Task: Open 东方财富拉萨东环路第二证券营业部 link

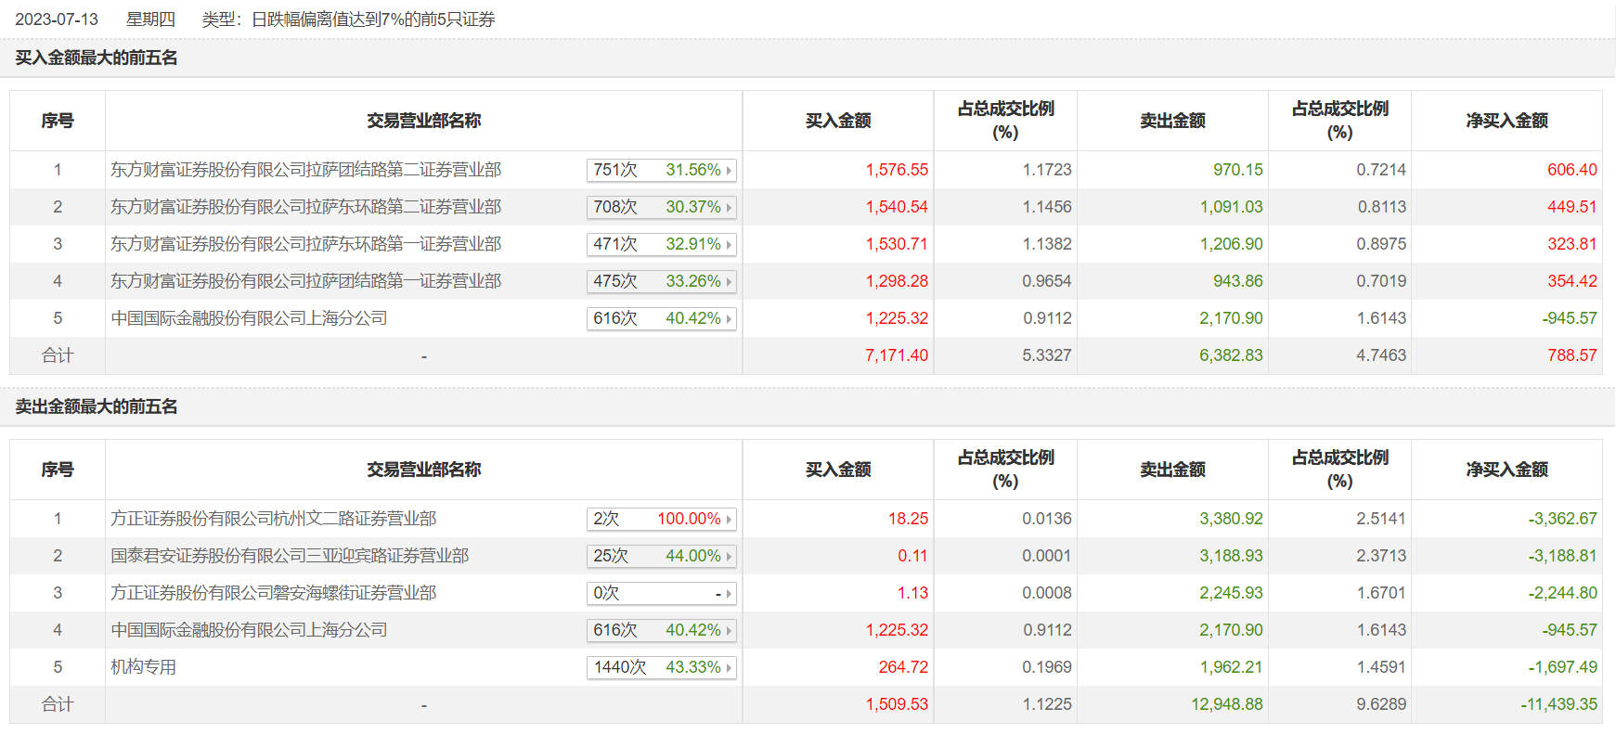Action: point(305,207)
